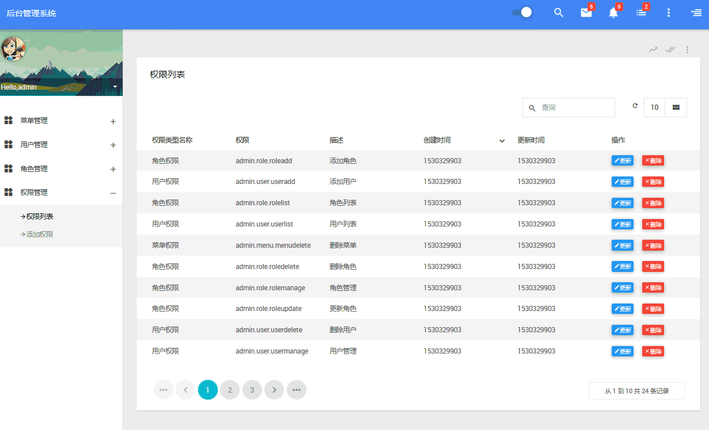
Task: Open the notification bell icon
Action: tap(613, 13)
